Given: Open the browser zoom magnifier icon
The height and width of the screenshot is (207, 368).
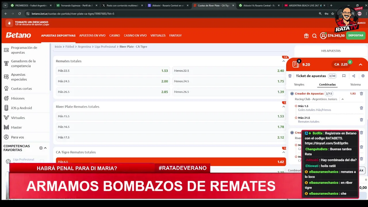Looking at the screenshot, I should (x=320, y=14).
